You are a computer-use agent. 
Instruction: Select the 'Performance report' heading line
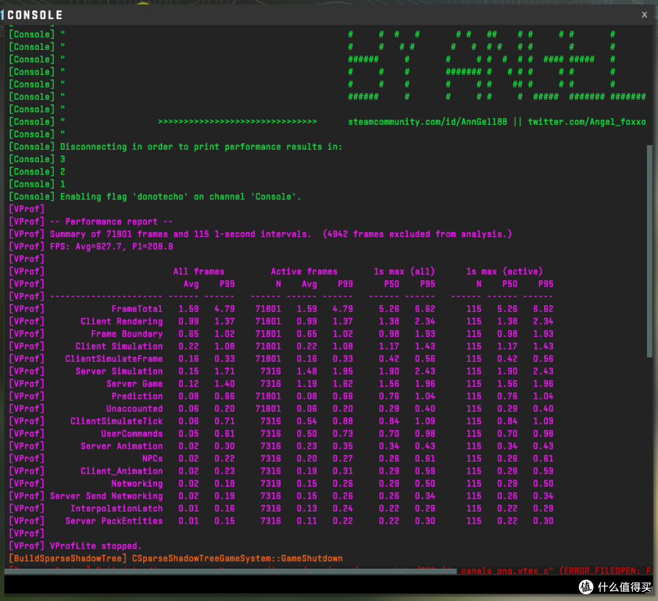[111, 222]
